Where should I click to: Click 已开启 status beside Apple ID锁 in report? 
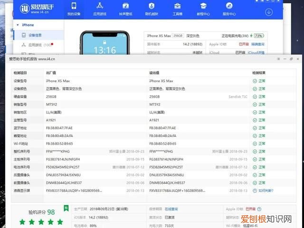250,209
